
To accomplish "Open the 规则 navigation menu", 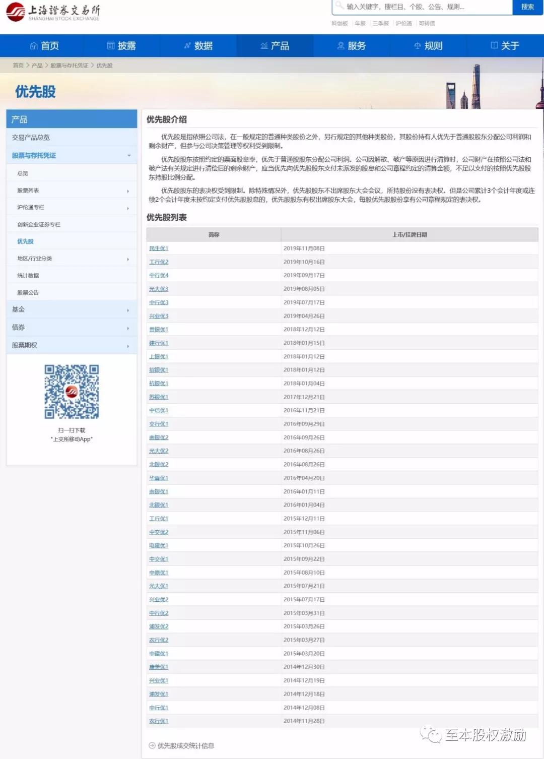I will point(429,45).
